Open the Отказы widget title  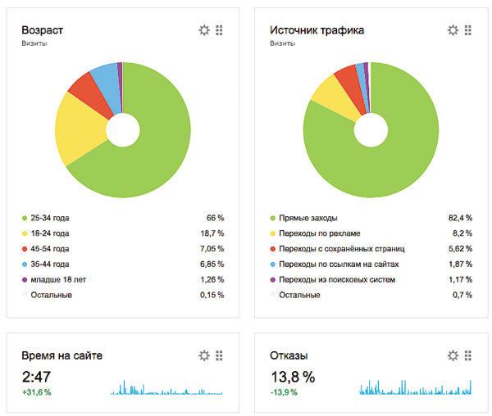point(289,355)
